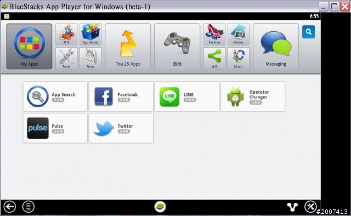Open the My Apps category
The width and height of the screenshot is (351, 216).
coord(29,47)
